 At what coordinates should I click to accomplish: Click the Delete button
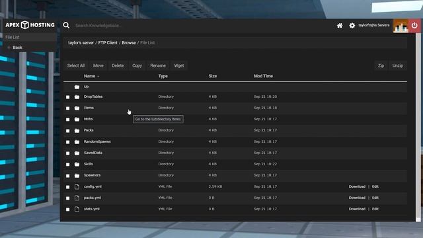pyautogui.click(x=118, y=65)
